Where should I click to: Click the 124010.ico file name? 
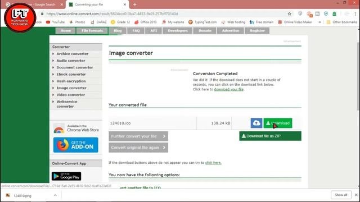[120, 123]
